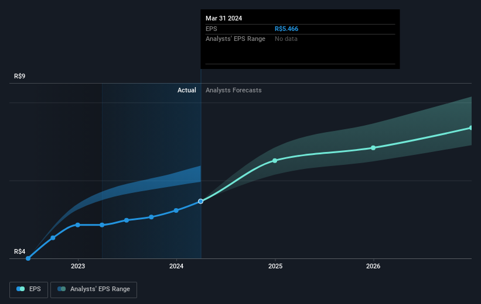The image size is (481, 304).
Task: Click the Analysts Forecasts section label
Action: [x=233, y=90]
